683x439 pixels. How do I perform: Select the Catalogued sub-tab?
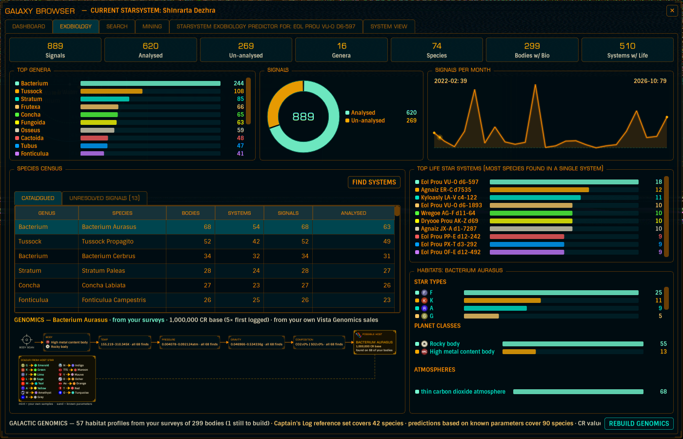click(x=38, y=198)
